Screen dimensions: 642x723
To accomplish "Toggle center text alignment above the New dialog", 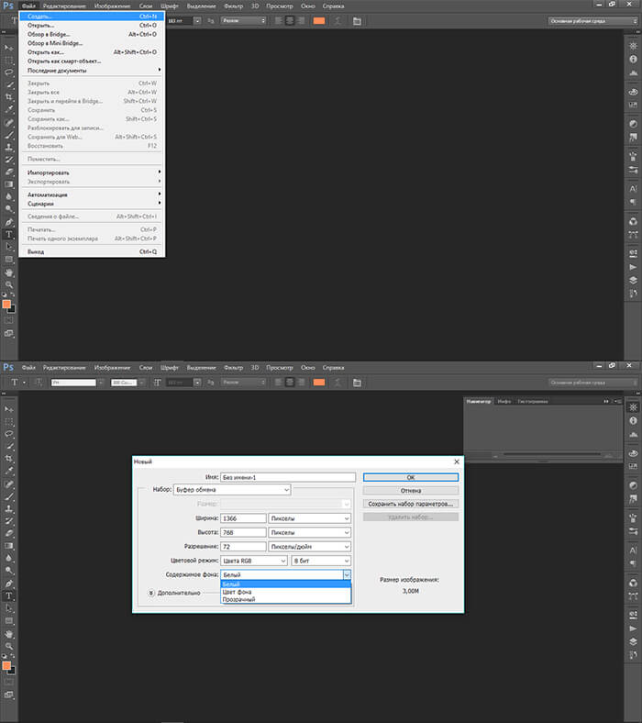I will coord(290,381).
